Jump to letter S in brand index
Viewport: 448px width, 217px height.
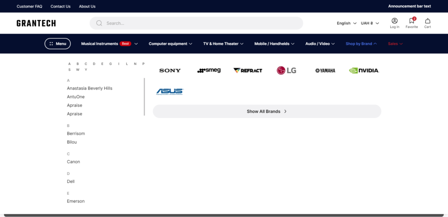coord(70,70)
